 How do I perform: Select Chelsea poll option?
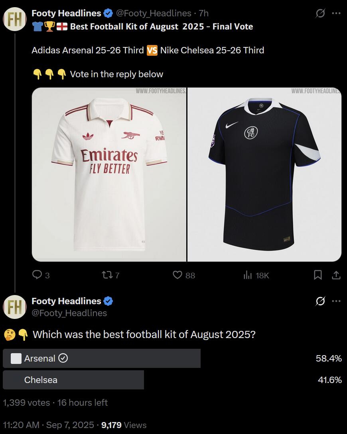(73, 380)
